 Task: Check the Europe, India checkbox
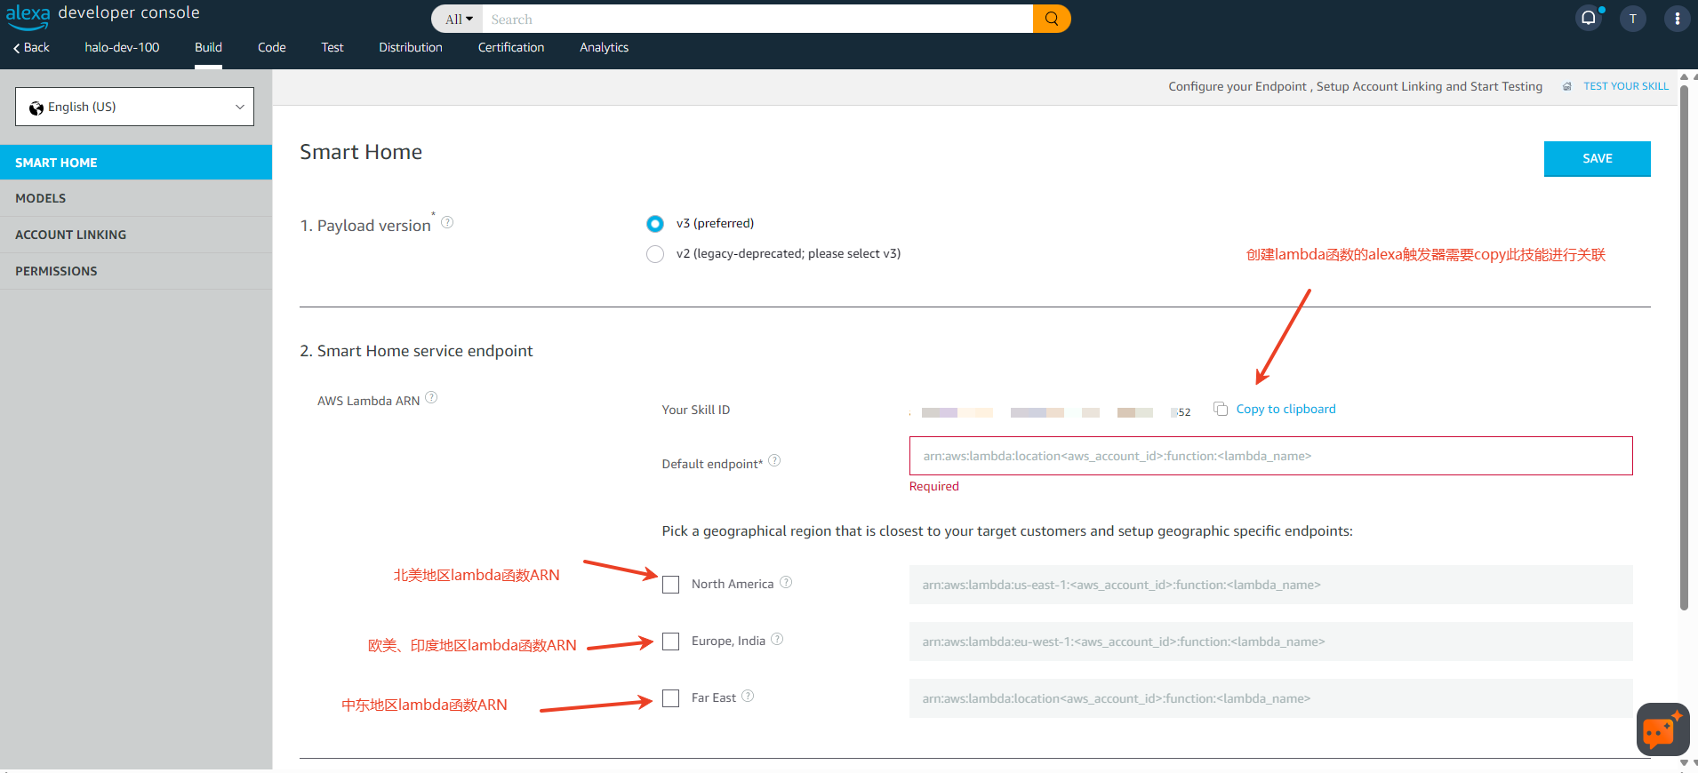(x=671, y=642)
